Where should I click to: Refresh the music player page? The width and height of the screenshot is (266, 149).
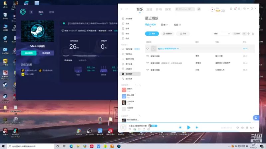(x=127, y=9)
